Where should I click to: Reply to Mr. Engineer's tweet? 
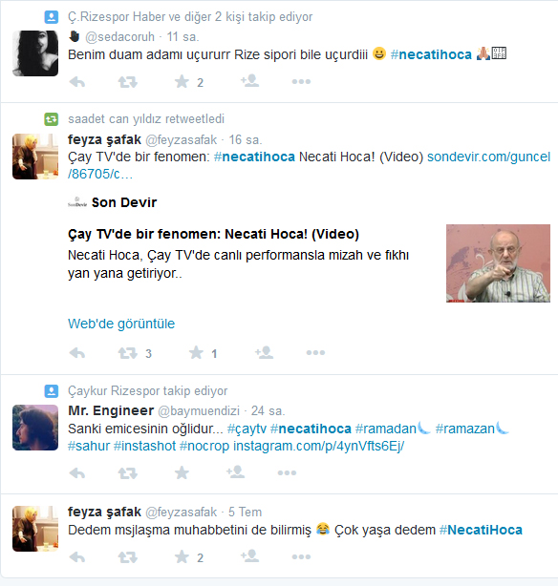click(x=77, y=473)
